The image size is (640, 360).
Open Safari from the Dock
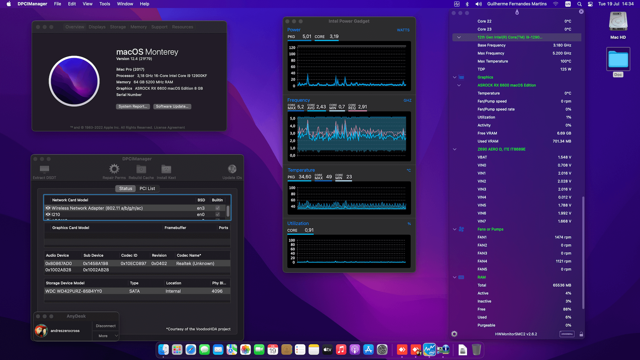tap(191, 350)
